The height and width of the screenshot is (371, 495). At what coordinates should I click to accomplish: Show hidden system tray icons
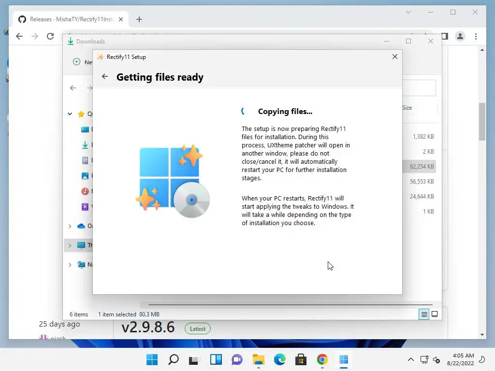pos(411,359)
